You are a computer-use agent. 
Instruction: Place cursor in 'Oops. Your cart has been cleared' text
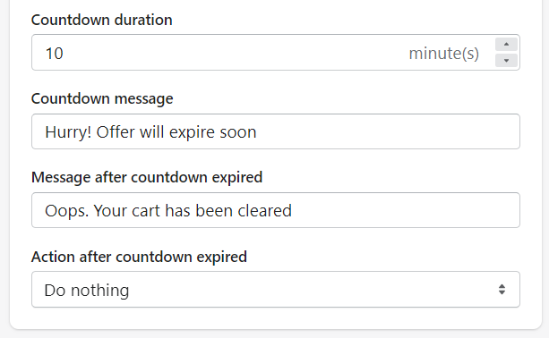click(x=168, y=211)
